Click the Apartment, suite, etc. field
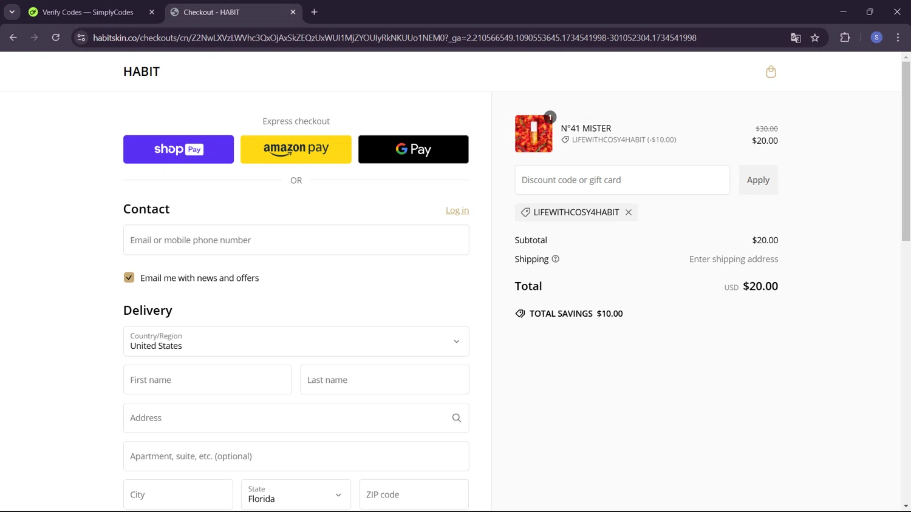Image resolution: width=911 pixels, height=512 pixels. (296, 456)
